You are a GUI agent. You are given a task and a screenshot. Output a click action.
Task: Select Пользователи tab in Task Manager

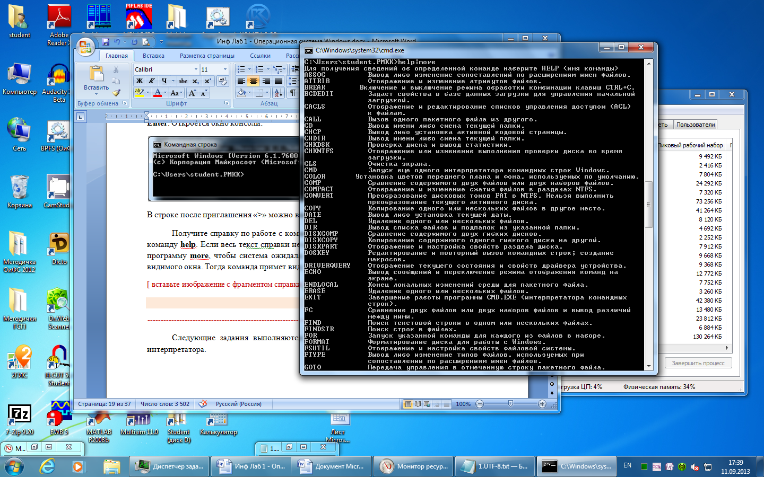696,125
